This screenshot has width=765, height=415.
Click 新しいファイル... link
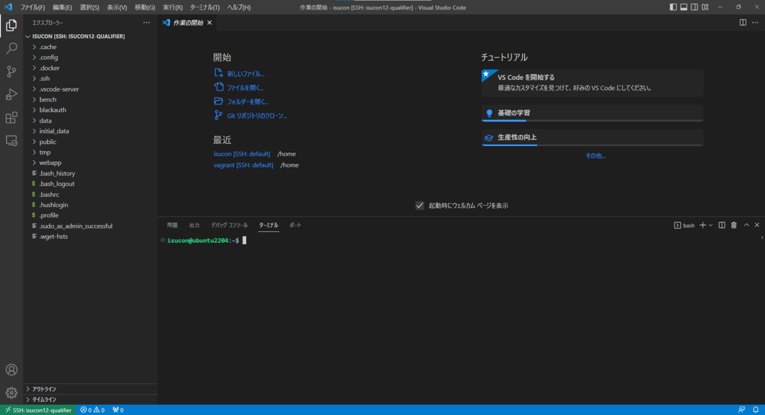pos(245,74)
